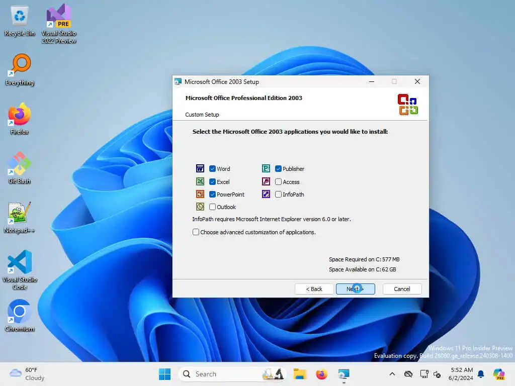Click the Office 2003 logo in header
Viewport: 515px width, 386px height.
pos(407,105)
